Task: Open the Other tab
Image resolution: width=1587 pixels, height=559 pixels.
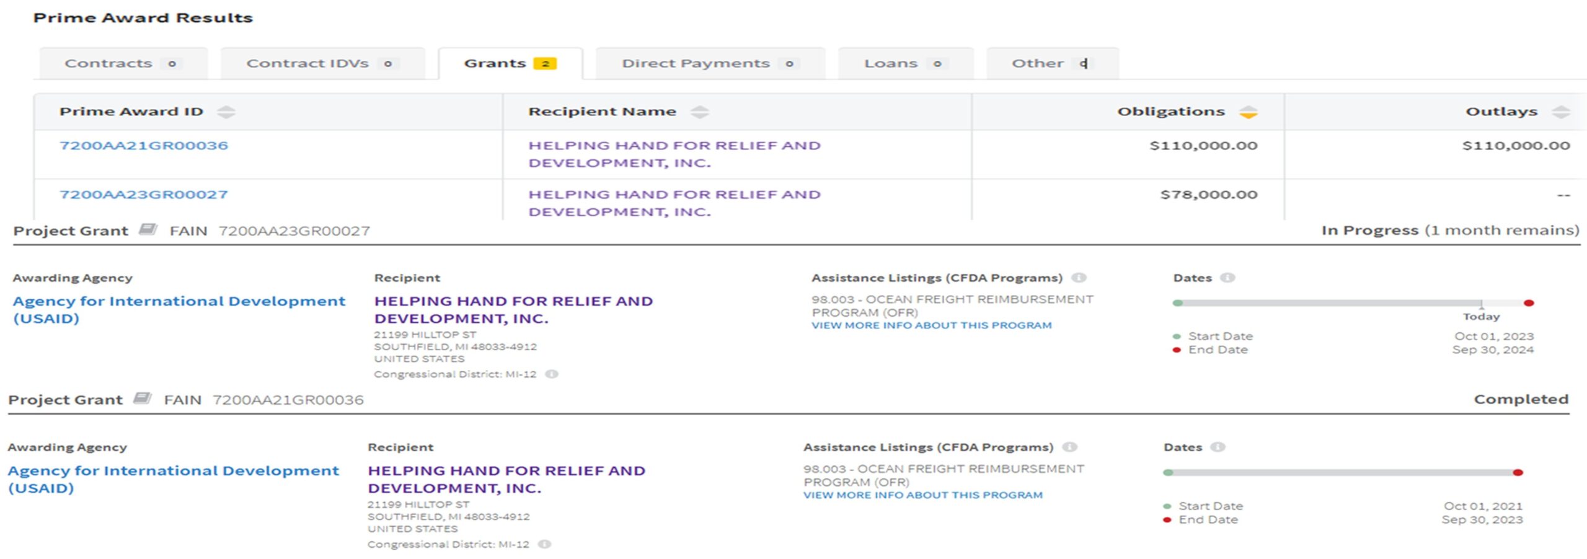Action: pyautogui.click(x=1053, y=63)
